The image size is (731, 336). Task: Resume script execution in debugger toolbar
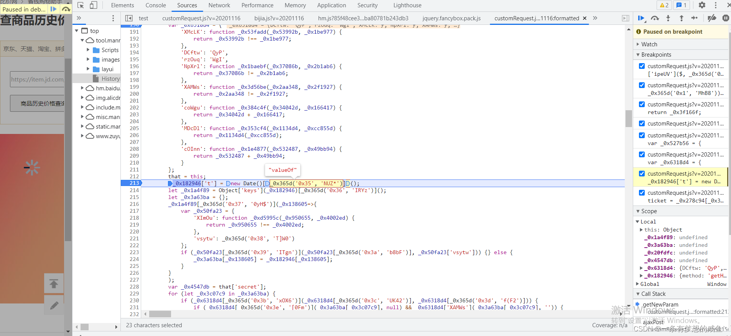pyautogui.click(x=641, y=18)
